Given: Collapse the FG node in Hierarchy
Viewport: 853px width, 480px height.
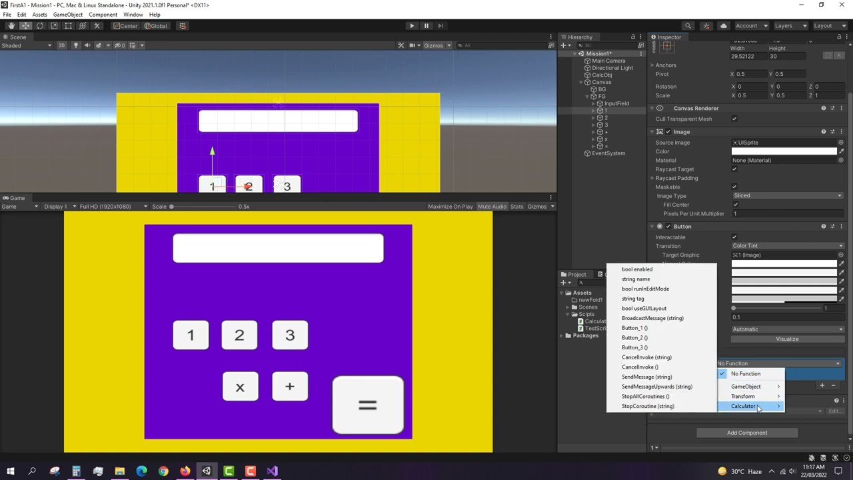Looking at the screenshot, I should click(x=587, y=97).
